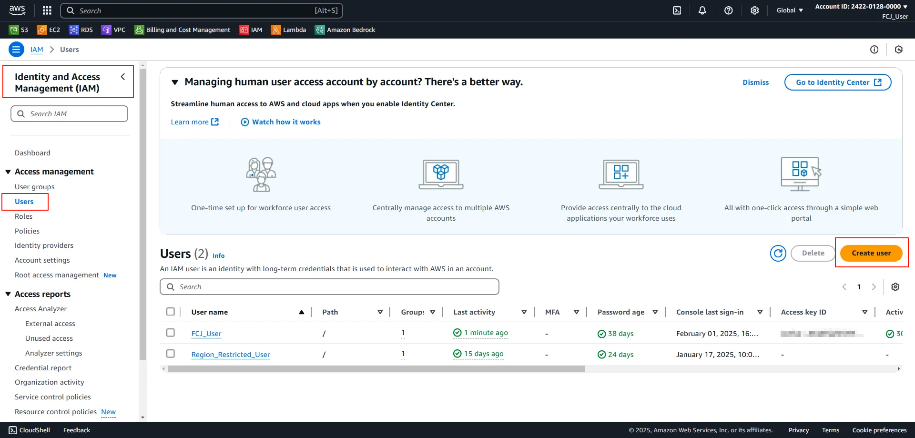Open the VPC shortcut
This screenshot has height=438, width=915.
coord(113,30)
